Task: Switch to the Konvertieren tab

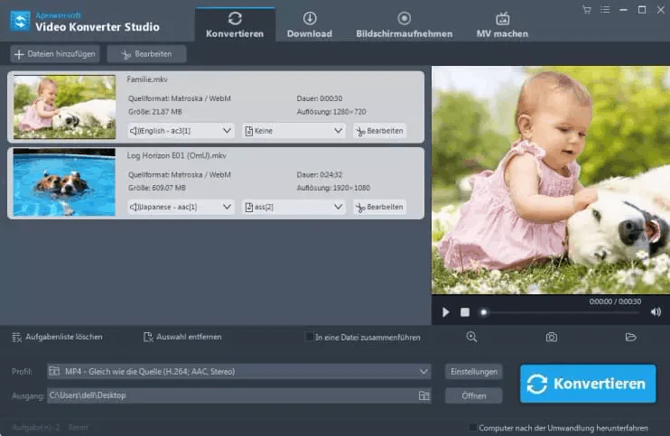Action: 235,24
